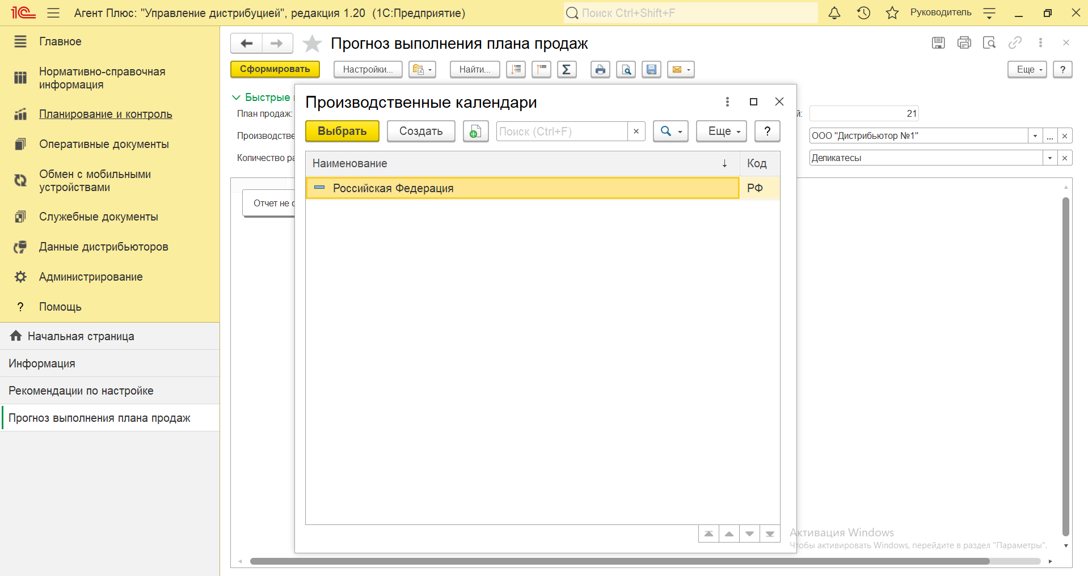Select the Российская Федерация row

543,188
